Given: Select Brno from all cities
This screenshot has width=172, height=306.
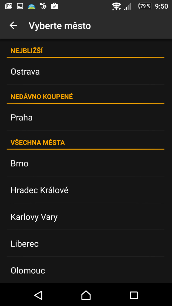Looking at the screenshot, I should 85,163.
